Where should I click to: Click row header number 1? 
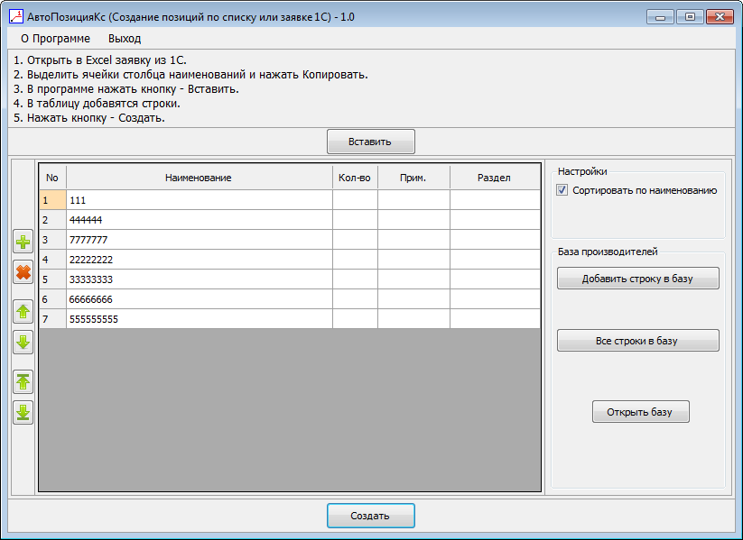(x=52, y=200)
